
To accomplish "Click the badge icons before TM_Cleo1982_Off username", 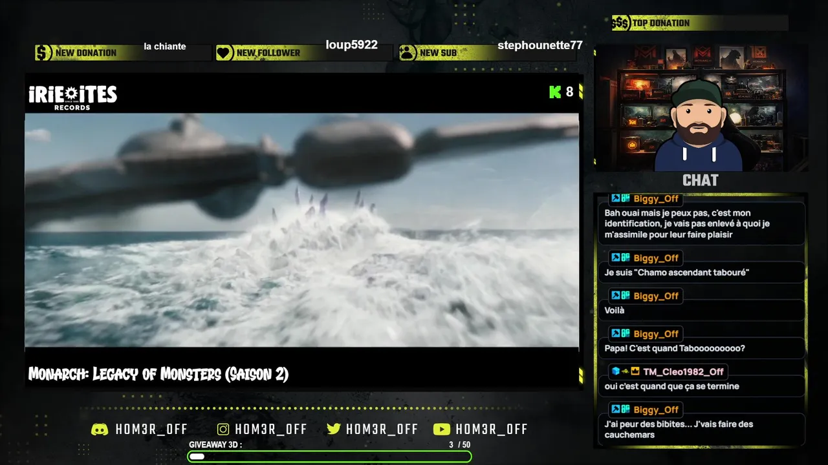I will point(626,371).
